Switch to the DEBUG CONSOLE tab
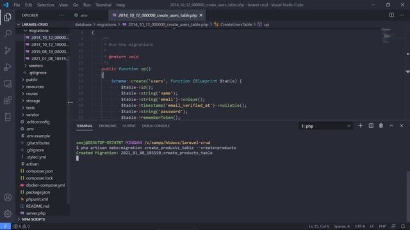 coord(156,126)
